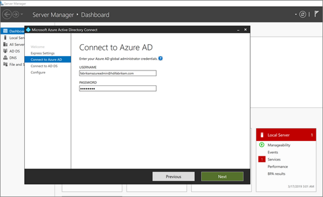Image resolution: width=323 pixels, height=197 pixels.
Task: Click the Connect to Azure AD heading
Action: (116, 48)
